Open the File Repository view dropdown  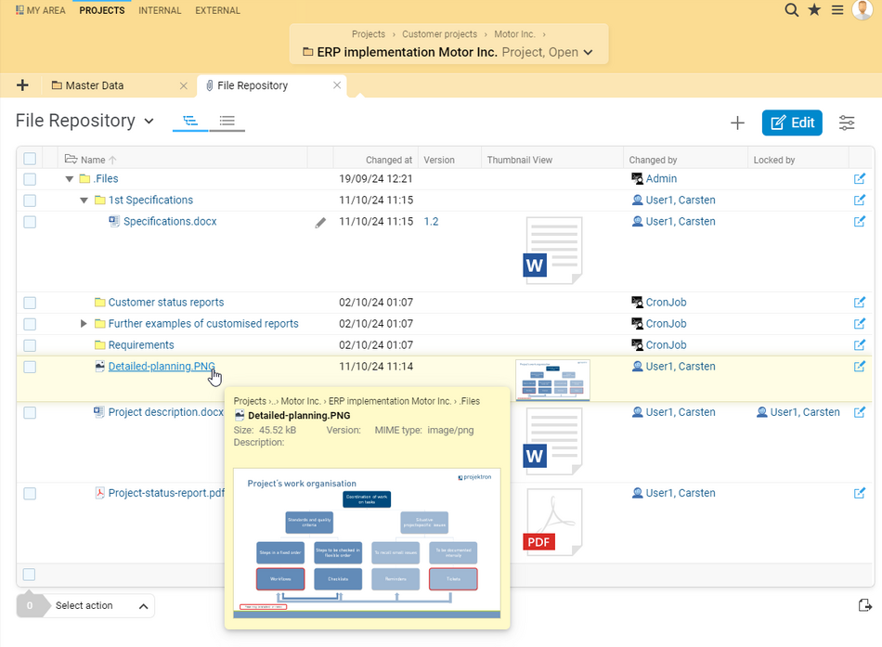tap(149, 121)
